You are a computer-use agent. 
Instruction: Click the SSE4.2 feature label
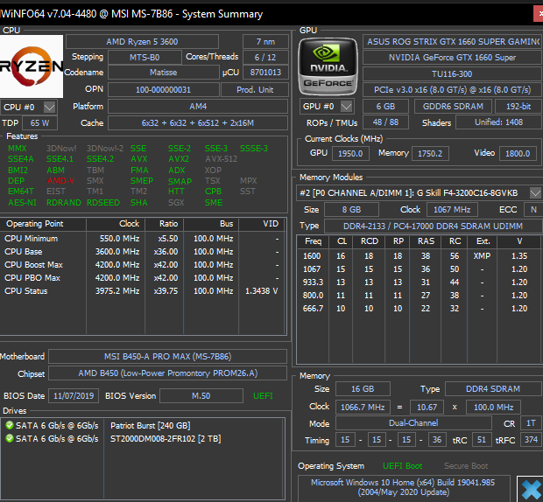[100, 159]
